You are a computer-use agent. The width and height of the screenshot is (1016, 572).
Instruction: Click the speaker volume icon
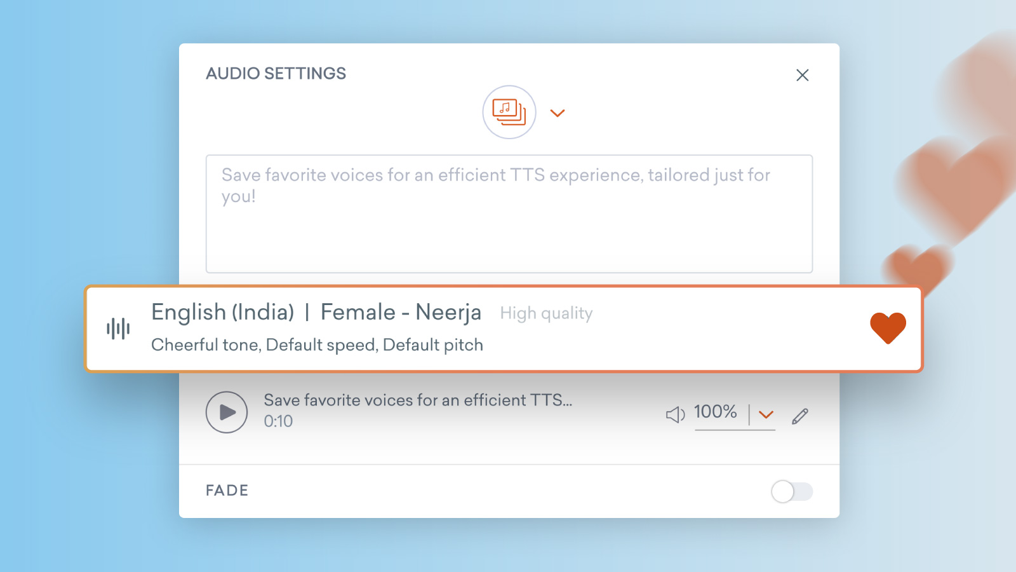tap(675, 413)
